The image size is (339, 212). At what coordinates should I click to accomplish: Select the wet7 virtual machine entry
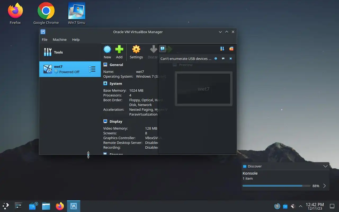70,69
